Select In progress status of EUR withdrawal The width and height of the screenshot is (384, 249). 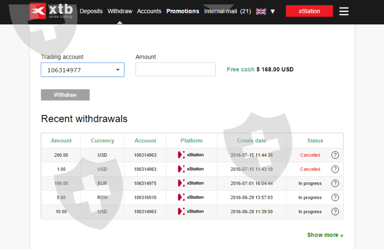310,183
